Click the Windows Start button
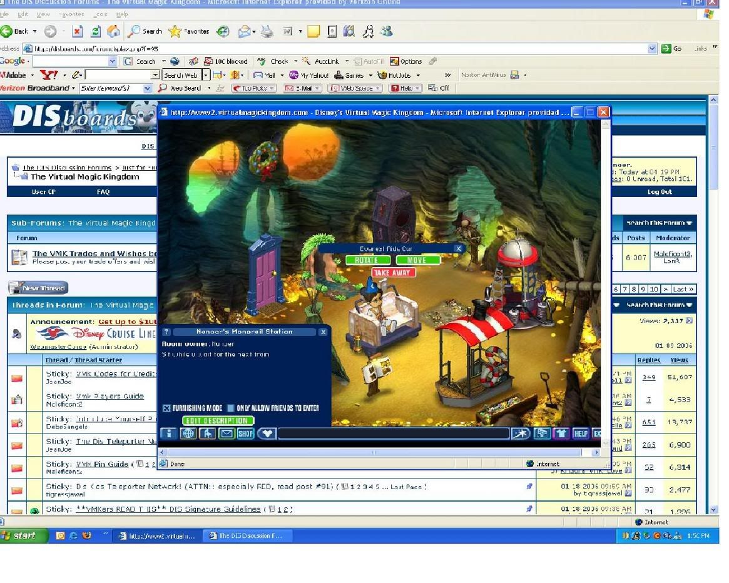 tap(23, 535)
